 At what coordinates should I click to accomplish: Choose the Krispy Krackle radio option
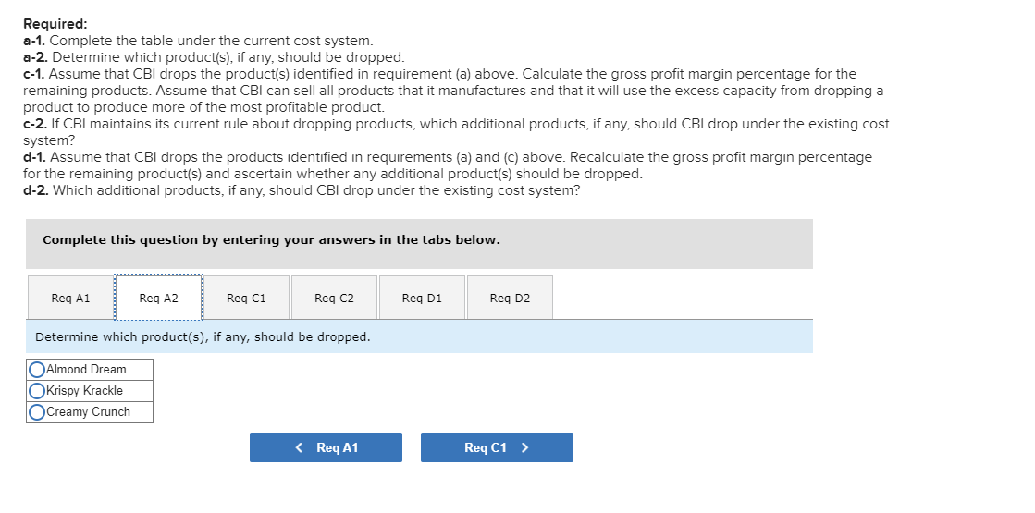coord(37,391)
